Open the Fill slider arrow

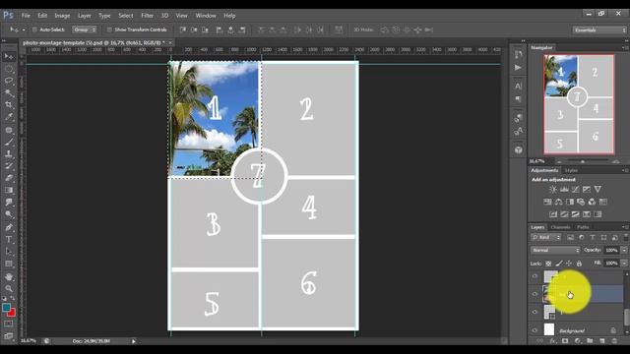pyautogui.click(x=624, y=264)
